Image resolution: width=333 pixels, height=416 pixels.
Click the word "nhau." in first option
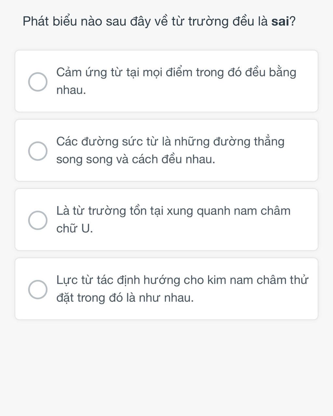pyautogui.click(x=71, y=90)
